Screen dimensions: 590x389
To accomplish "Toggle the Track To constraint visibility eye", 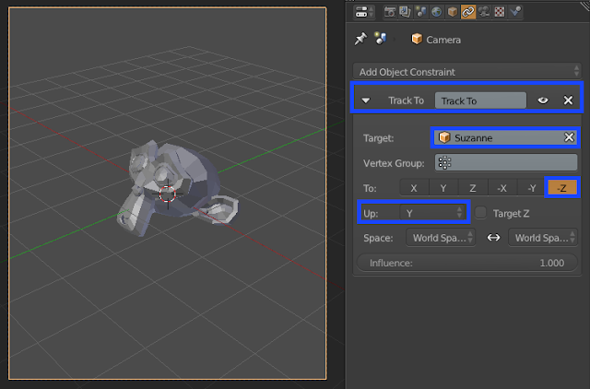I will click(x=543, y=100).
